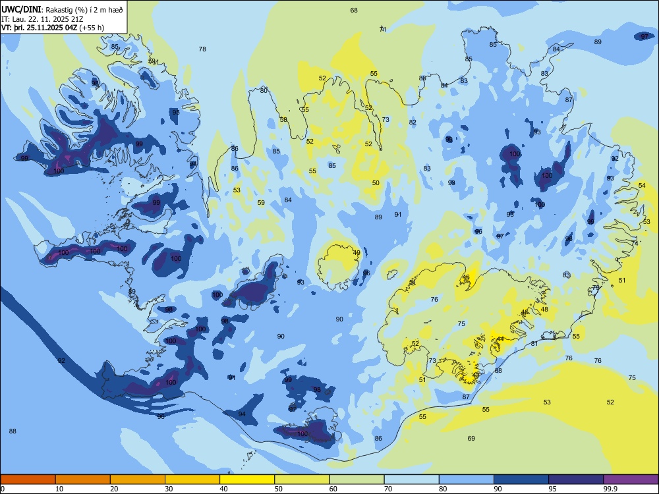Click the humidity value '44' on map

click(500, 339)
